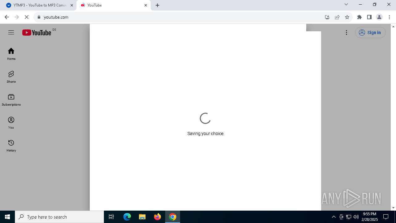This screenshot has width=396, height=223.
Task: Share this page icon
Action: coord(337,17)
